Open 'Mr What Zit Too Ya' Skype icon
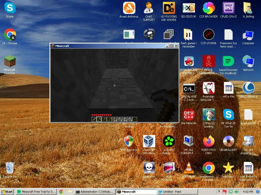 click(228, 118)
